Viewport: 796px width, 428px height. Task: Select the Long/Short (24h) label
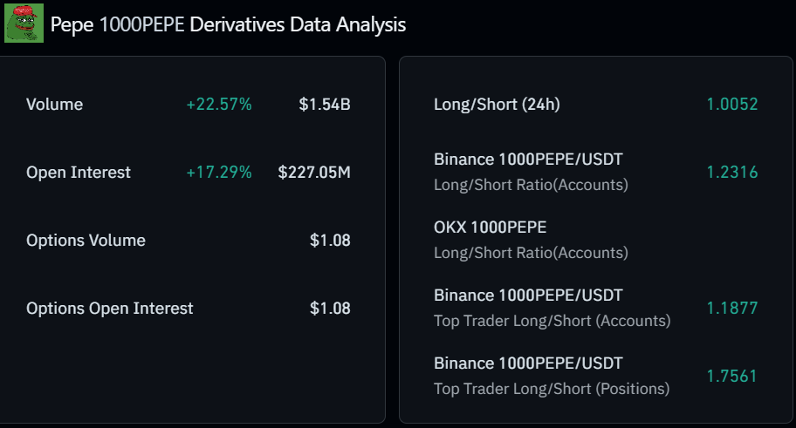[x=497, y=105]
